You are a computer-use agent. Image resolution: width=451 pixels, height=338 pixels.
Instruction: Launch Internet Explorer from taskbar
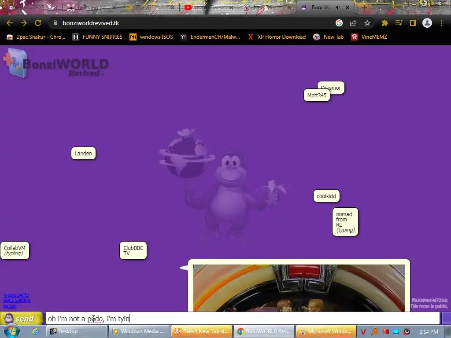(x=35, y=331)
